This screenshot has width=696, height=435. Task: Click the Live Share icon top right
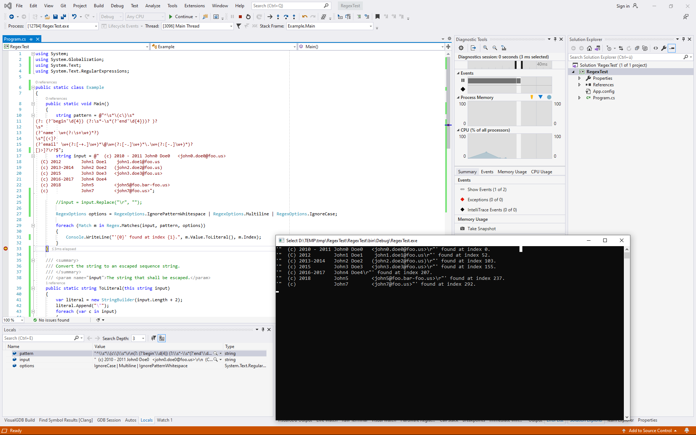point(686,17)
